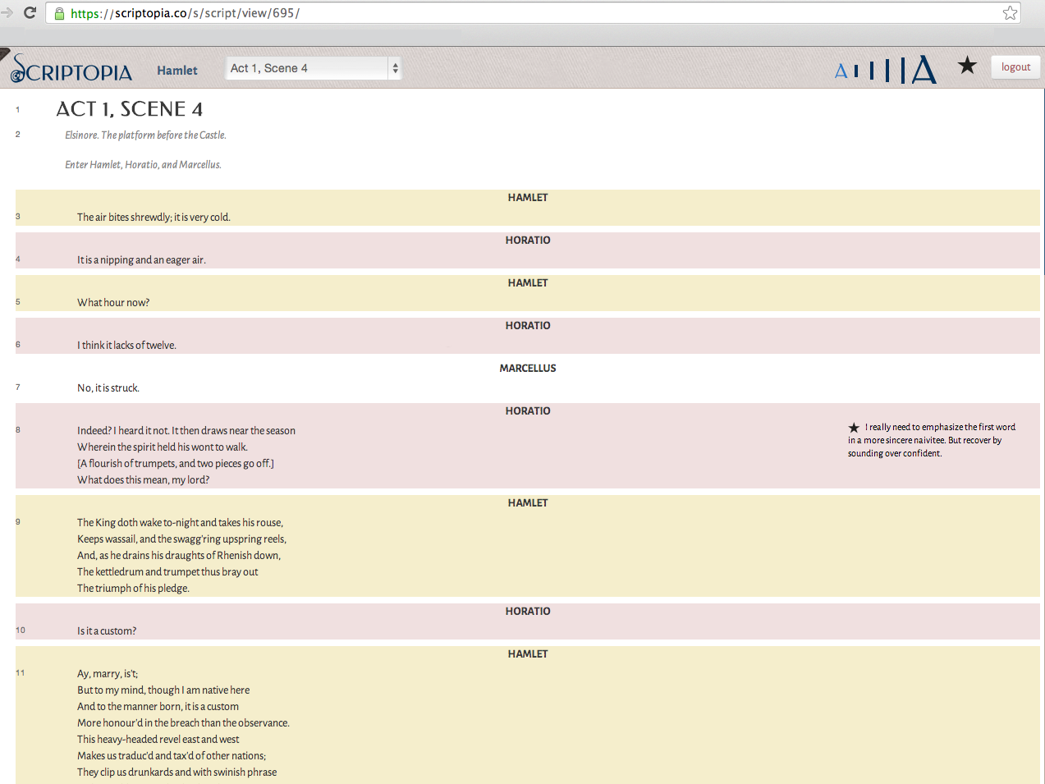Click the MARCELLUS speaker name
Viewport: 1045px width, 784px height.
click(x=528, y=369)
